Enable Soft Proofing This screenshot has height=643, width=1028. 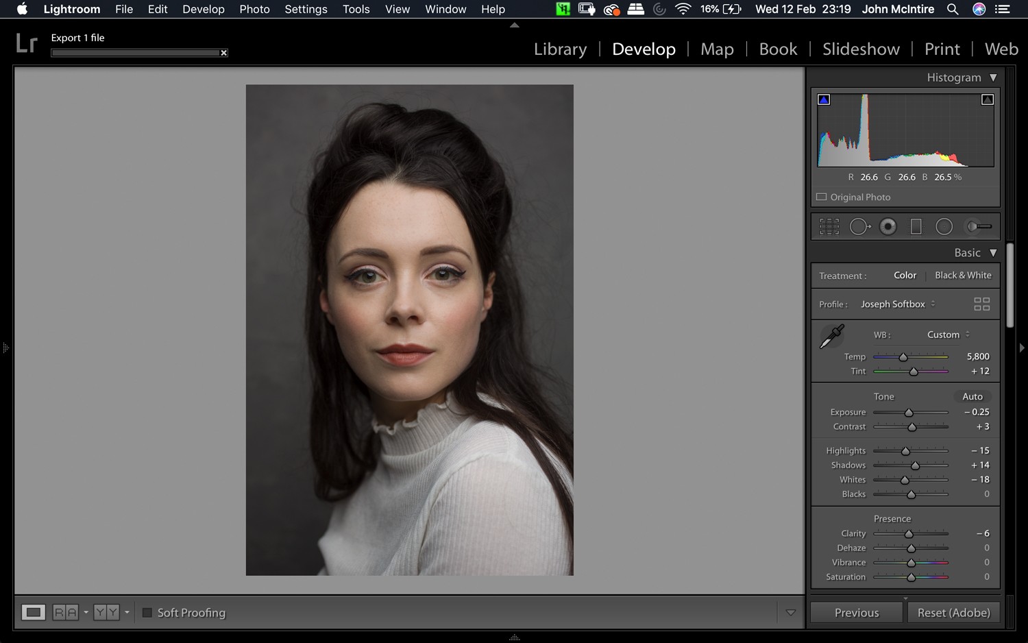[147, 613]
